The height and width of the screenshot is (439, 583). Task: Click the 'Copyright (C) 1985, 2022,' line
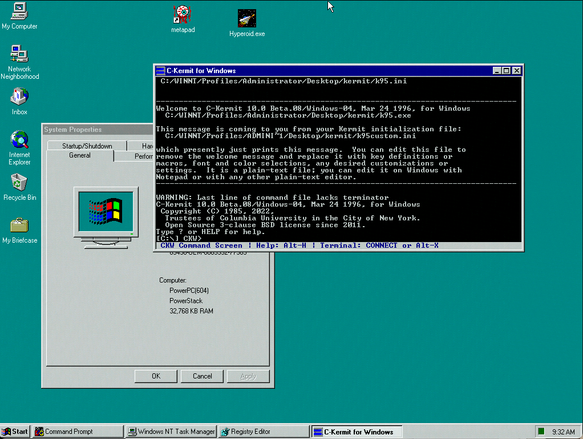coord(217,211)
